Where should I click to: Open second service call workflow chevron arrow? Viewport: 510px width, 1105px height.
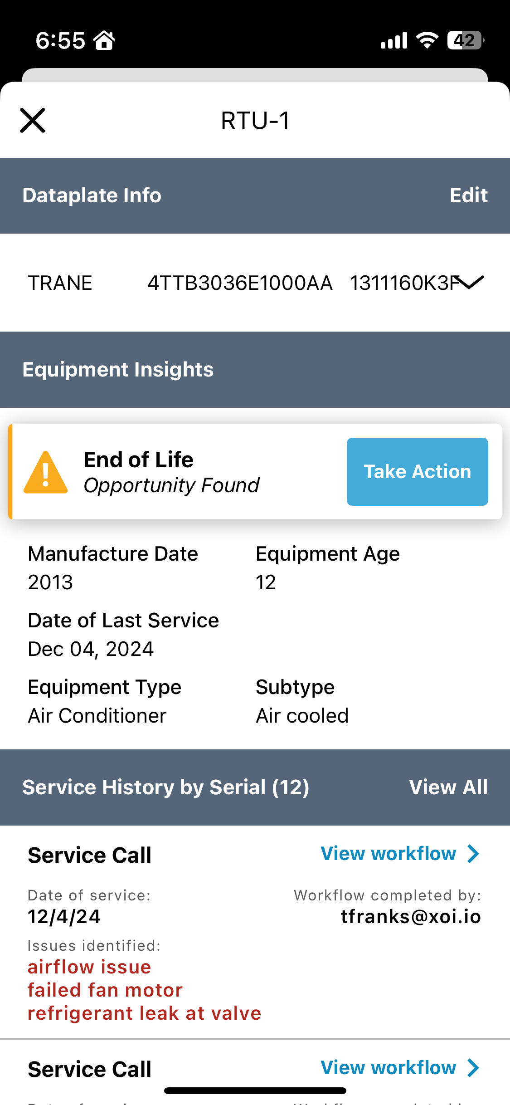pos(473,1068)
